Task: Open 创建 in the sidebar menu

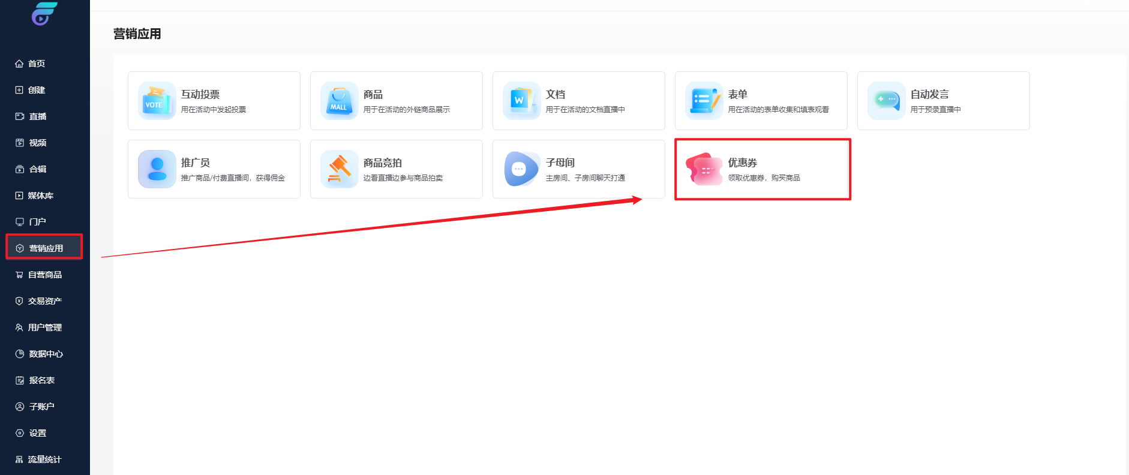Action: 36,90
